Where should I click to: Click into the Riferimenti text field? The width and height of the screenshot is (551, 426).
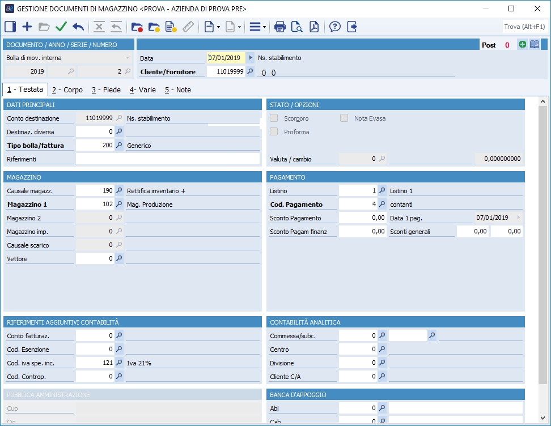(167, 159)
